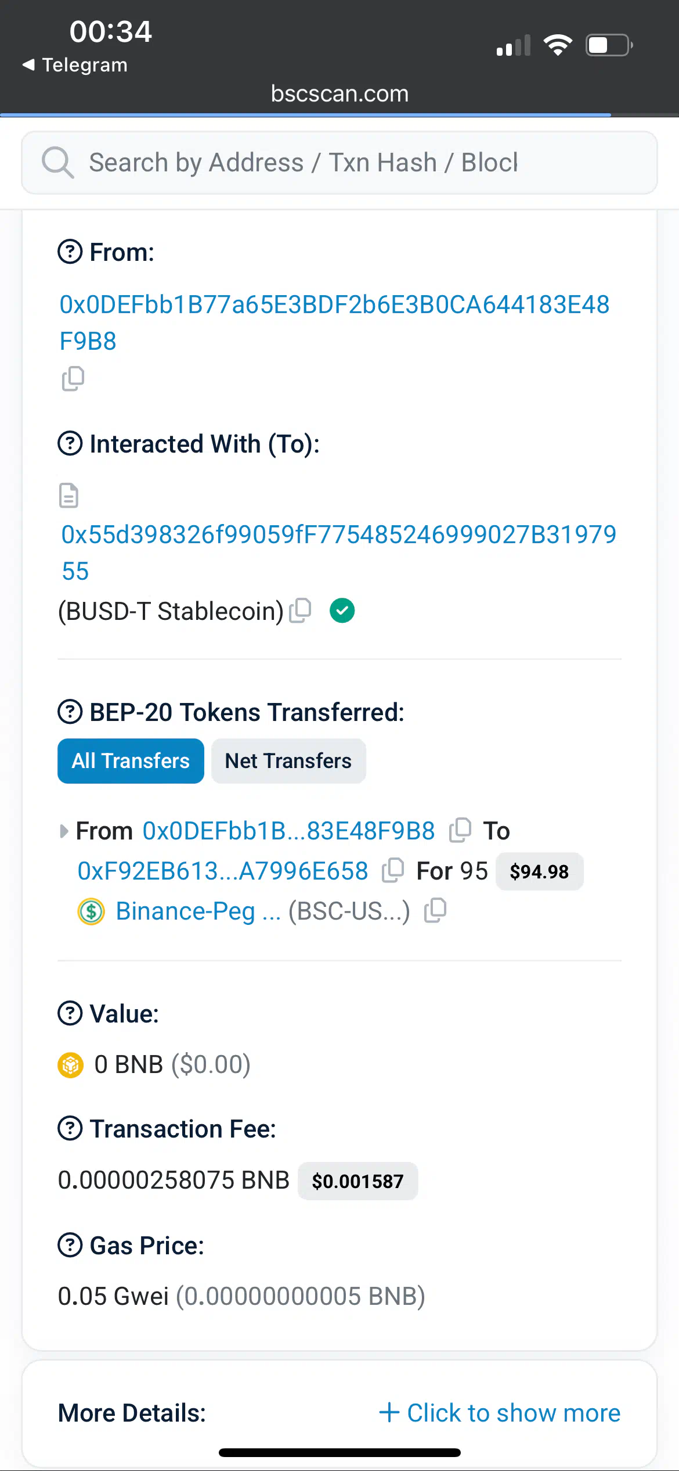The height and width of the screenshot is (1471, 679).
Task: Expand the token transfer row triangle
Action: click(64, 831)
